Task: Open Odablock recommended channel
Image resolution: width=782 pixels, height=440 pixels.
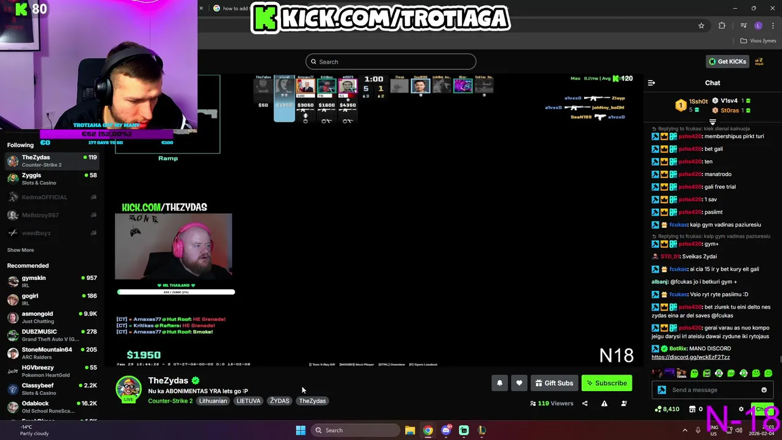Action: point(51,407)
